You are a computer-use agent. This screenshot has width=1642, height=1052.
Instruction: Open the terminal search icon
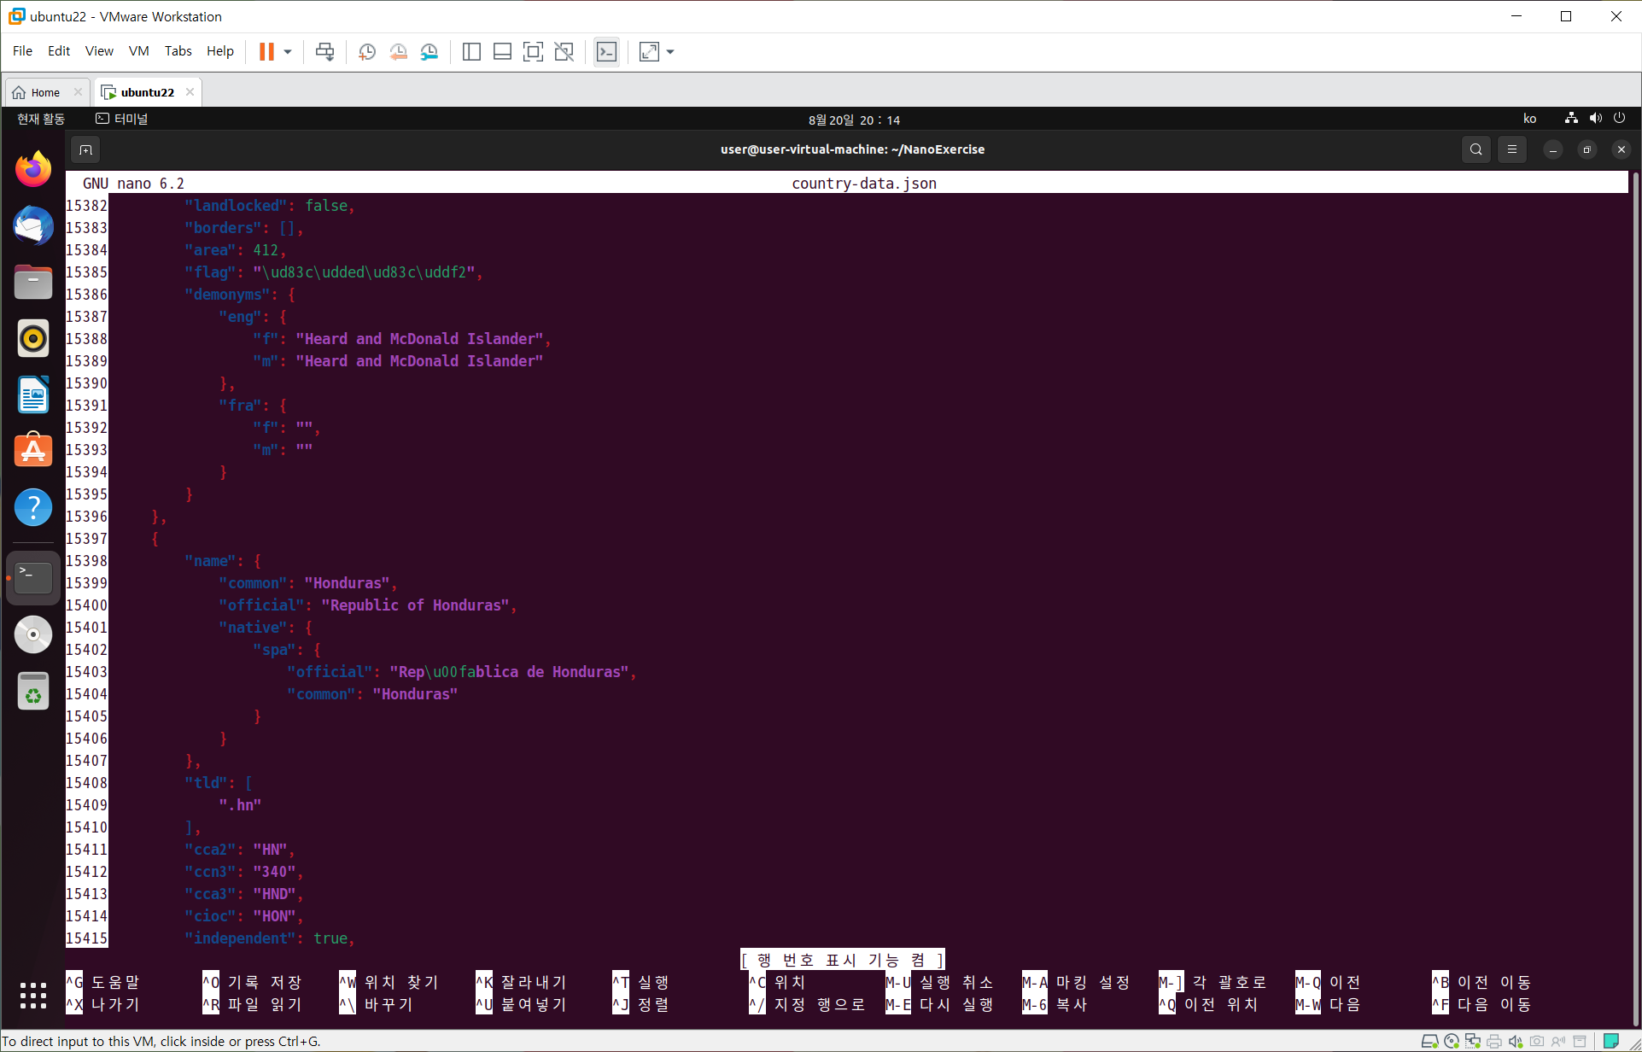(1475, 149)
